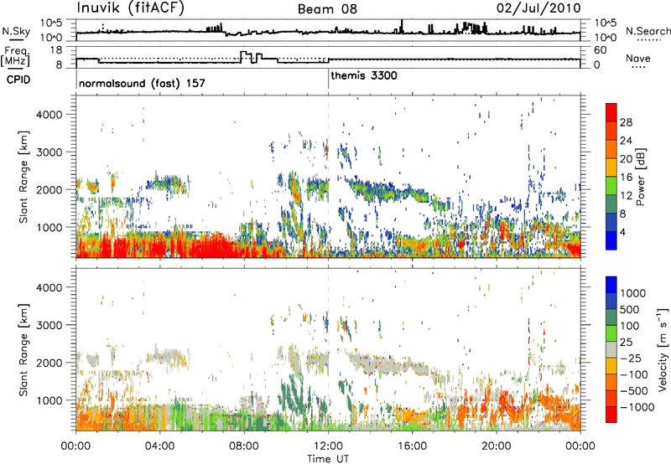Pick the light green segment between 16 and 12 on Power colorbar
The width and height of the screenshot is (671, 464).
coord(611,186)
